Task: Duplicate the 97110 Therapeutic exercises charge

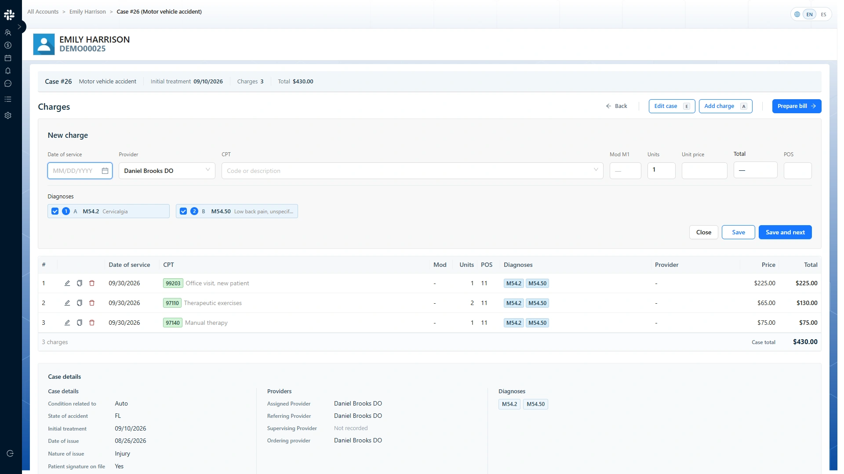Action: pyautogui.click(x=80, y=303)
